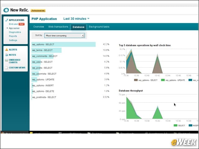Screen dimensions: 199x149
Task: Click the New! badge beside End user
Action: 21,24
